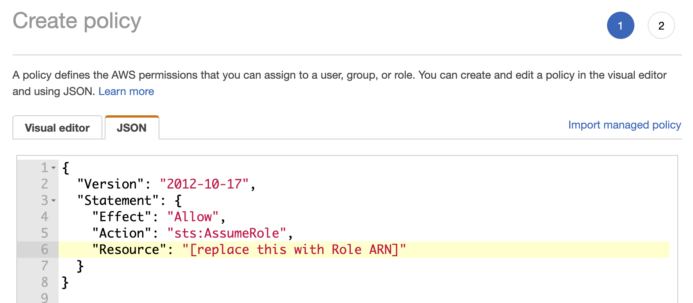
Task: Collapse the root object on line 1
Action: click(54, 168)
